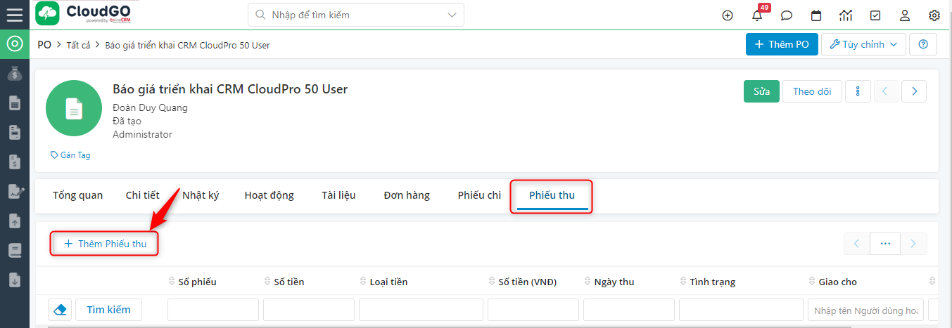
Task: Switch to the Tổng quan tab
Action: click(x=77, y=195)
